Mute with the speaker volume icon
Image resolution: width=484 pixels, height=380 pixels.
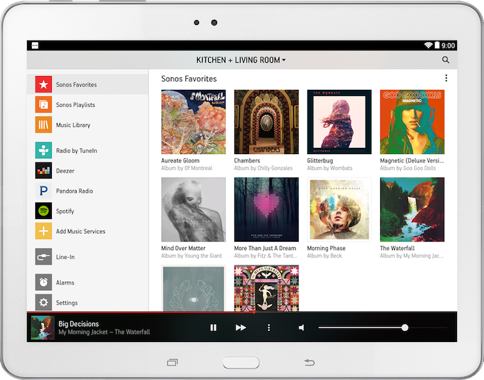pos(301,327)
